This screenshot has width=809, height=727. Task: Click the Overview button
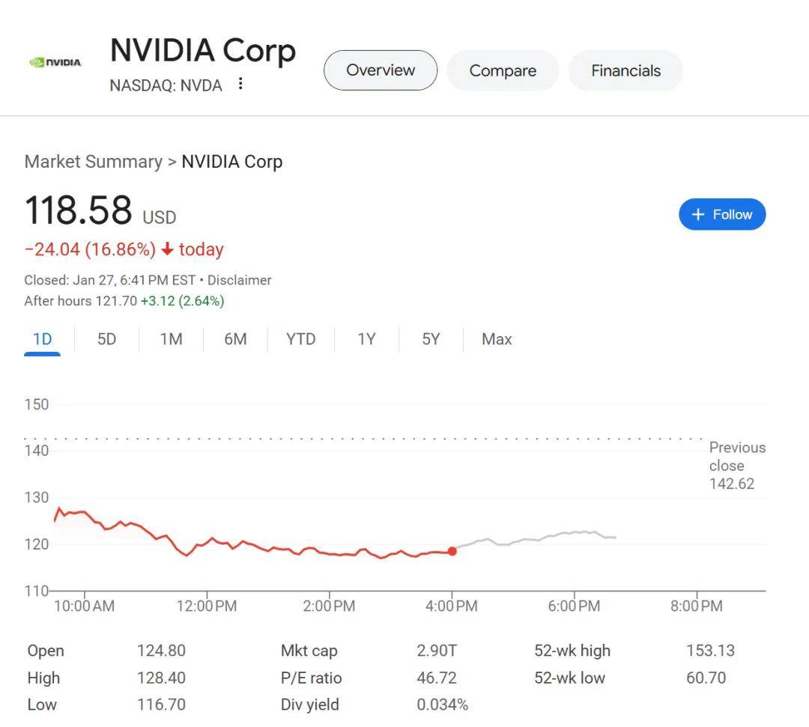pyautogui.click(x=380, y=70)
